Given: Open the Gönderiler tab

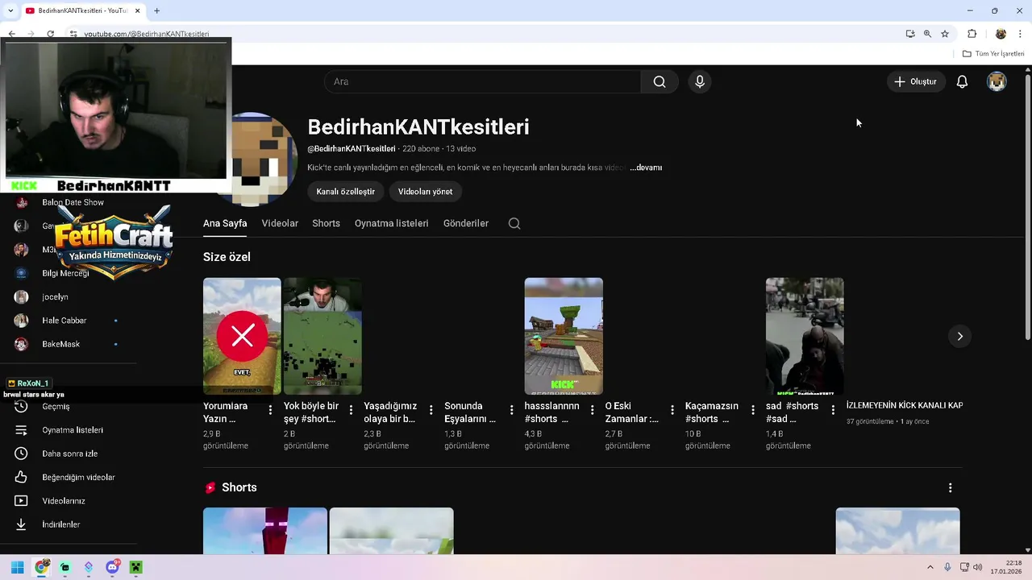Looking at the screenshot, I should (466, 223).
